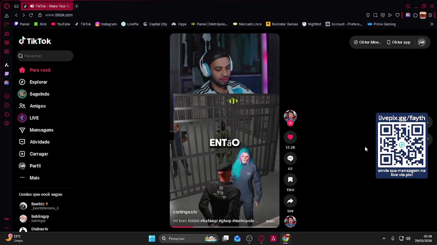
Task: Open a new browser tab with plus button
Action: [x=76, y=6]
